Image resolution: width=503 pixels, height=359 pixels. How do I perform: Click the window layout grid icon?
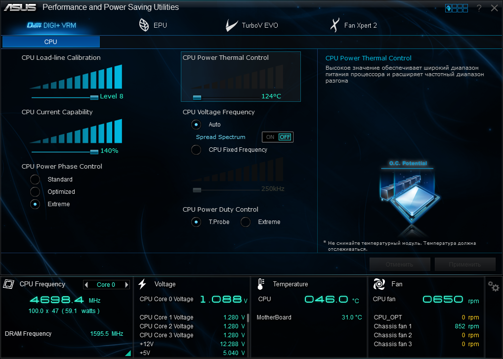[x=457, y=8]
